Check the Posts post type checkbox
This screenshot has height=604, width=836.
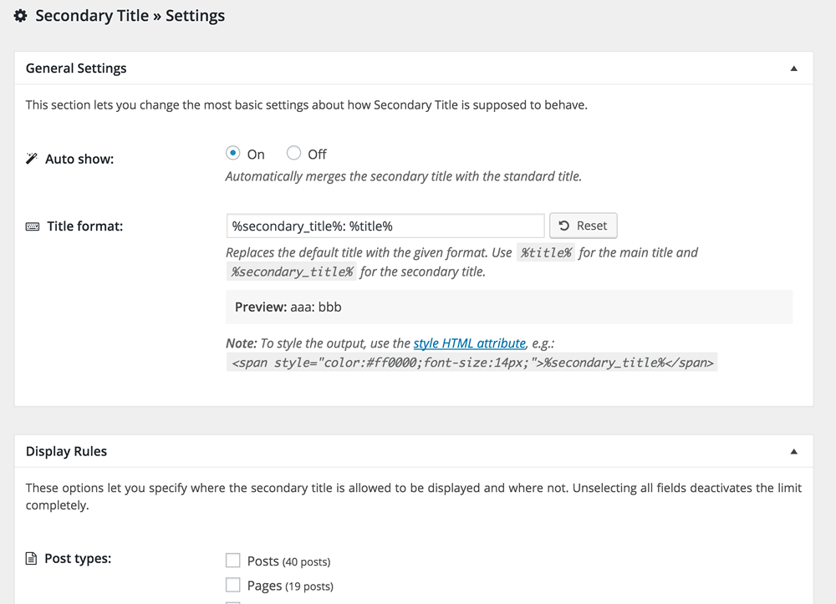coord(233,561)
